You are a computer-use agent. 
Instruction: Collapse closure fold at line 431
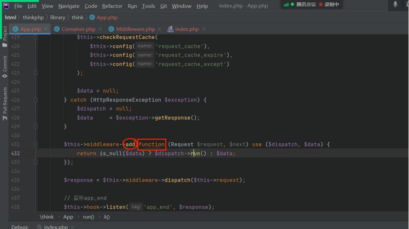pos(36,145)
